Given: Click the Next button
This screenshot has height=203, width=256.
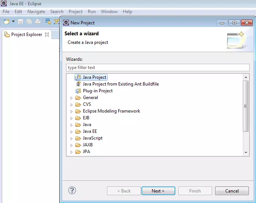Looking at the screenshot, I should point(158,191).
